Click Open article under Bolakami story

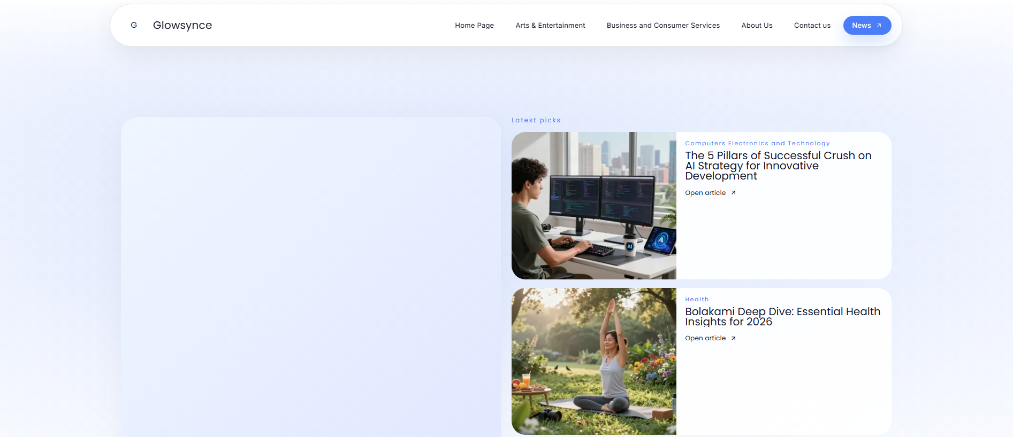(705, 338)
